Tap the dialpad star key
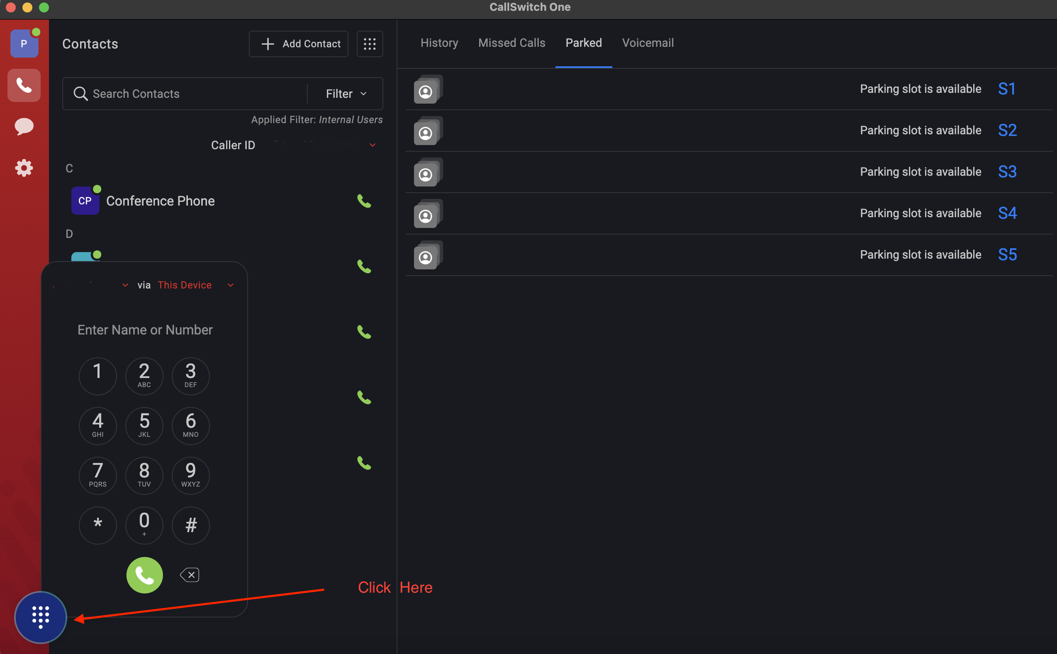The image size is (1057, 654). 98,525
